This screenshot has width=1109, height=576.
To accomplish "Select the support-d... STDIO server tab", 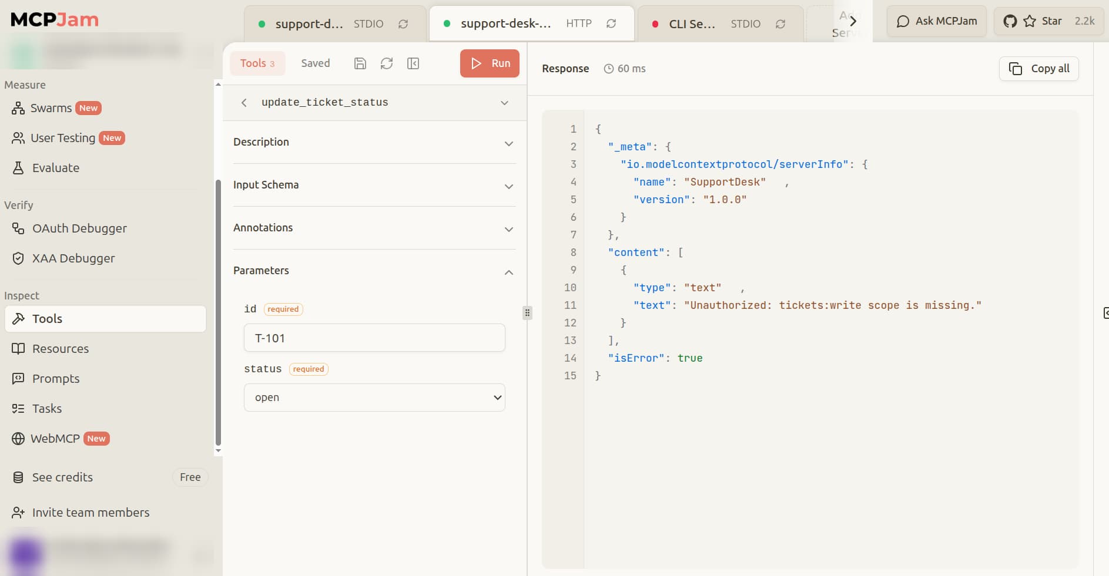I will click(334, 24).
